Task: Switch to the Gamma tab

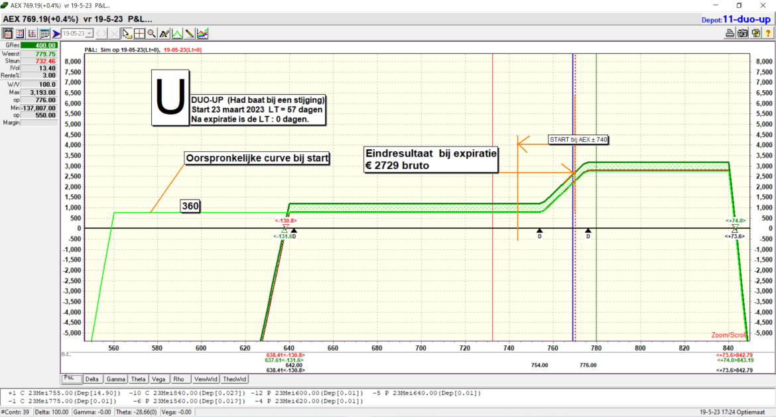Action: click(115, 379)
